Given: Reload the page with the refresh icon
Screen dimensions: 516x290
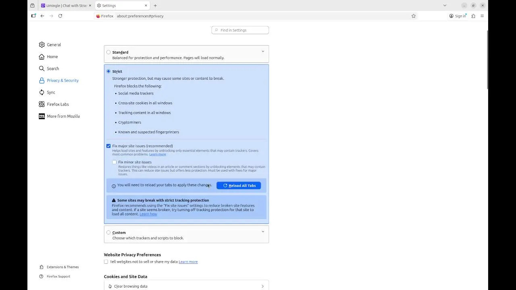Looking at the screenshot, I should pyautogui.click(x=60, y=16).
